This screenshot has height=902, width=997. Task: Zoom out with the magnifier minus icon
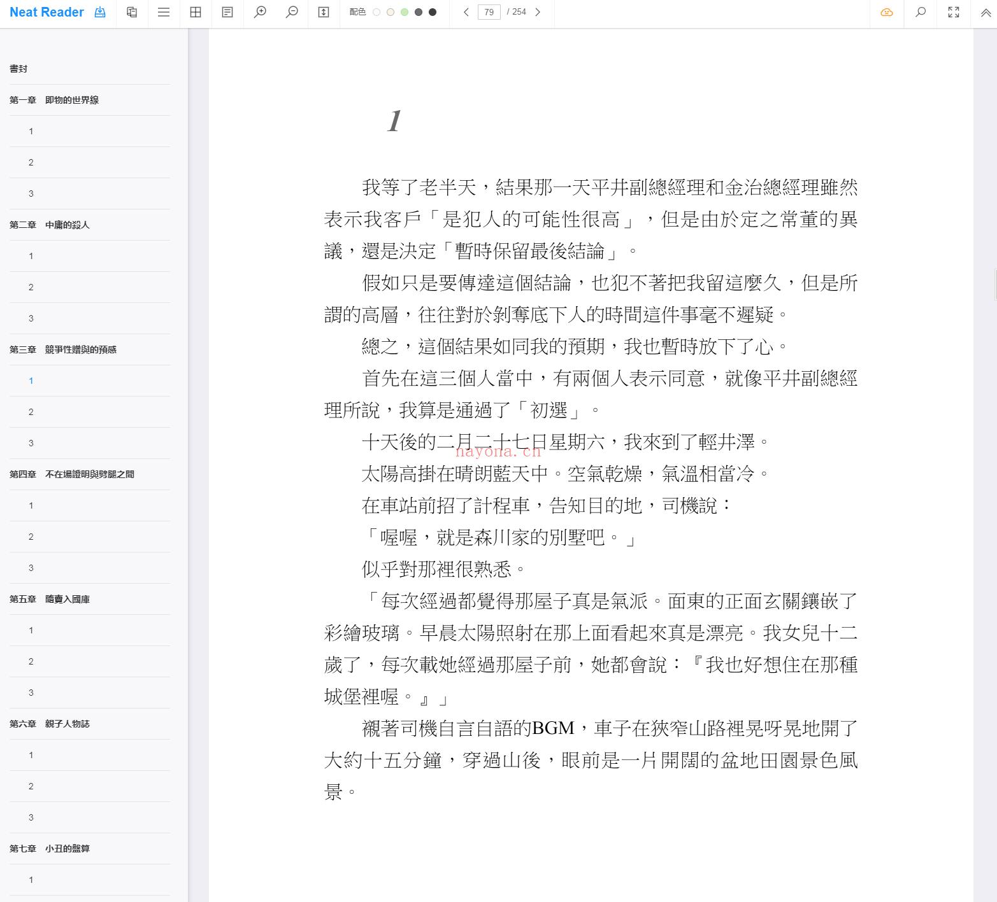coord(292,12)
